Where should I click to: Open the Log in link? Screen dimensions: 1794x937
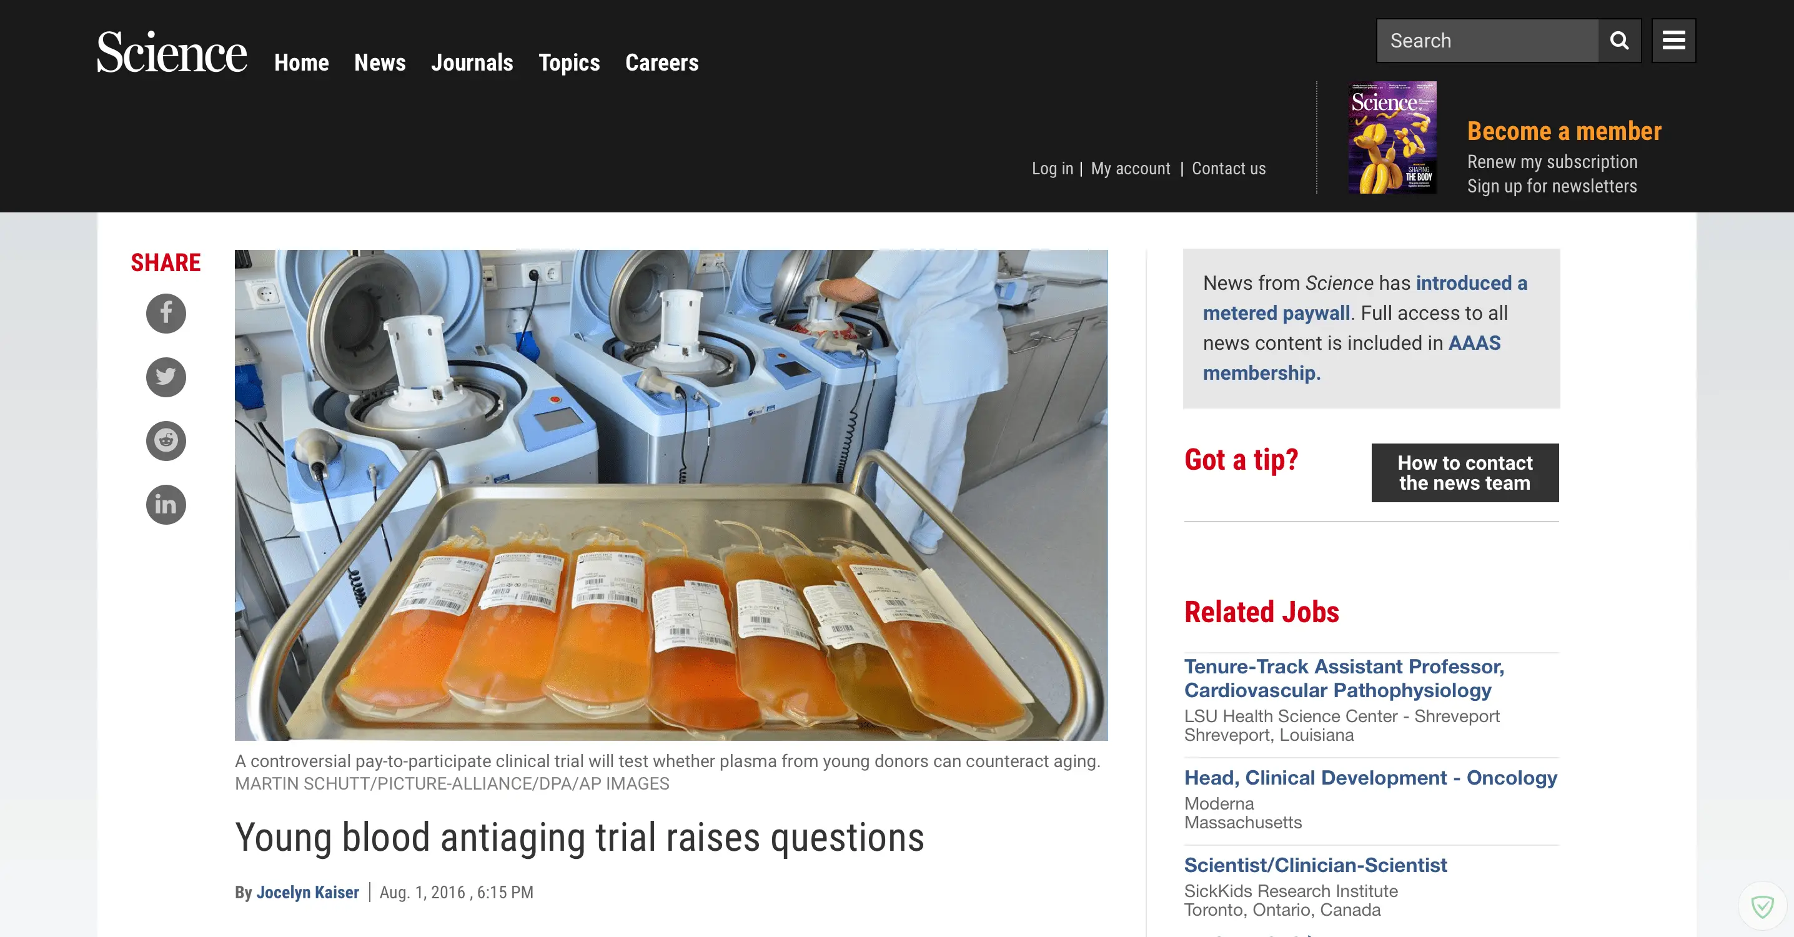tap(1053, 169)
